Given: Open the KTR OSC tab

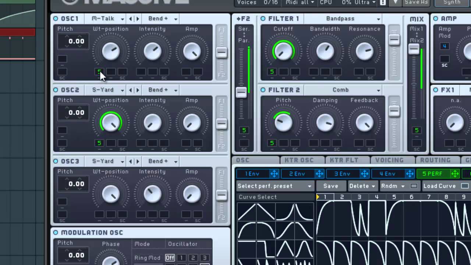Looking at the screenshot, I should (302, 160).
